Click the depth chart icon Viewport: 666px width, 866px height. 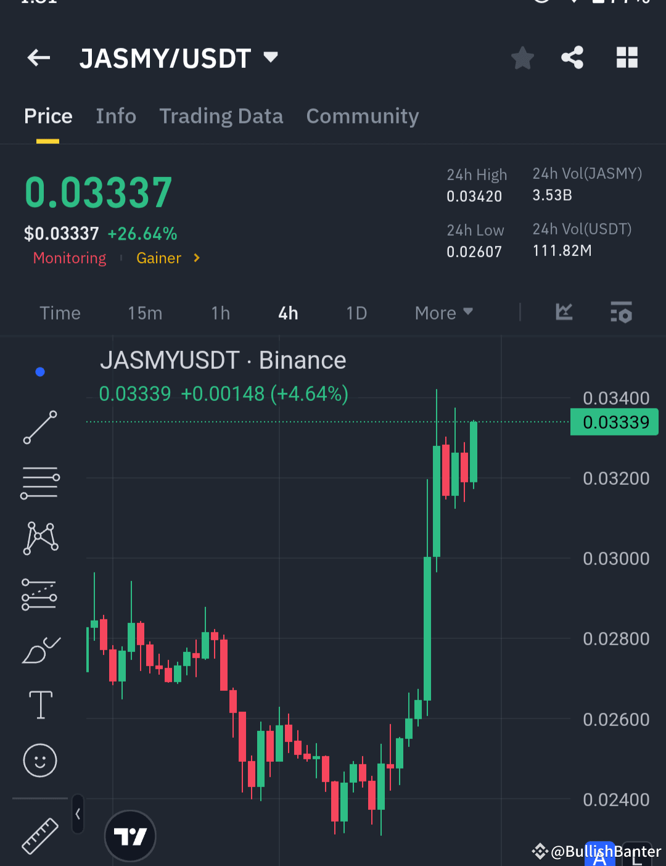point(564,313)
